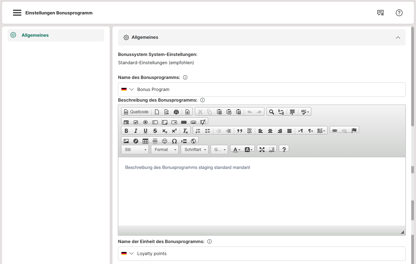This screenshot has width=416, height=264.
Task: Insert an image via editor toolbar
Action: coord(126,141)
